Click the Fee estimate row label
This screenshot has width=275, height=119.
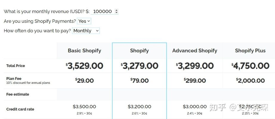pos(18,94)
